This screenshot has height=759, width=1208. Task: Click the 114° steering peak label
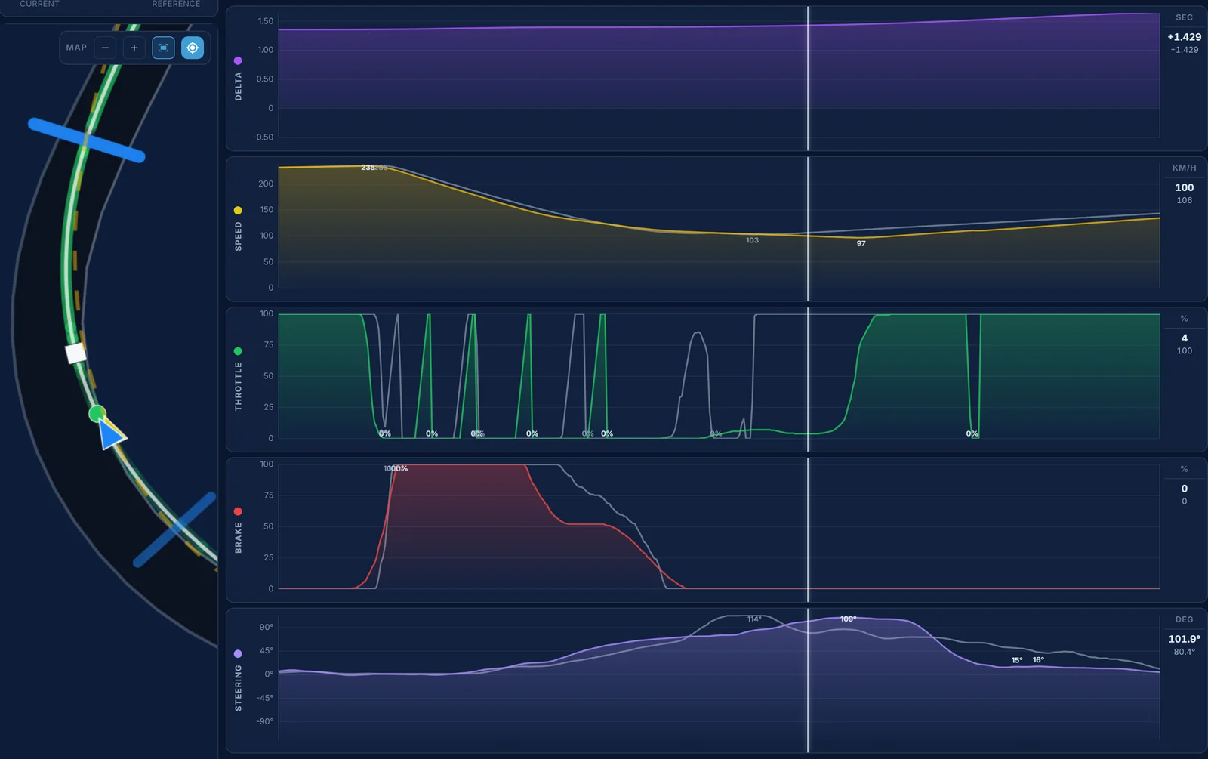coord(753,619)
